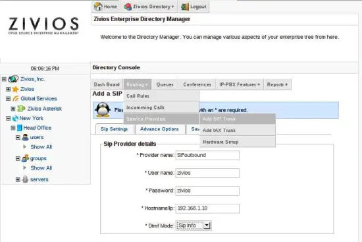Open the Home menu item

click(106, 7)
